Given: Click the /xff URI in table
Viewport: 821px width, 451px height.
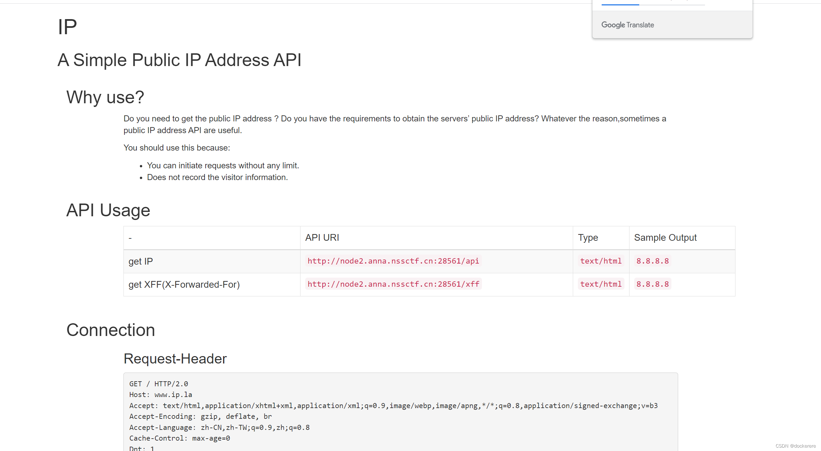Looking at the screenshot, I should tap(393, 284).
